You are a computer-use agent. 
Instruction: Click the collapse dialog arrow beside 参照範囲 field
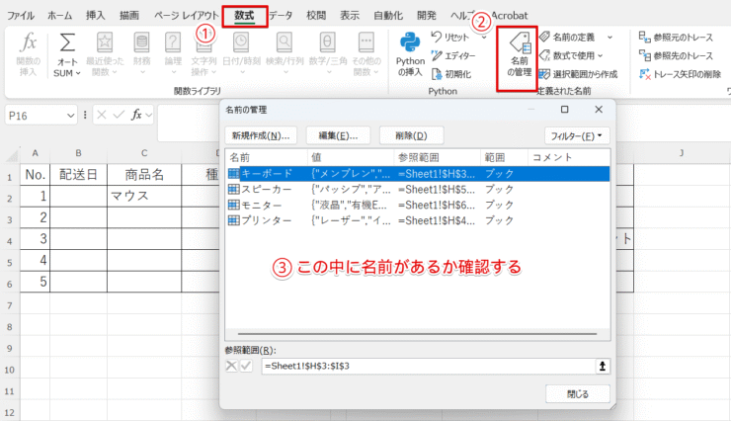point(603,366)
